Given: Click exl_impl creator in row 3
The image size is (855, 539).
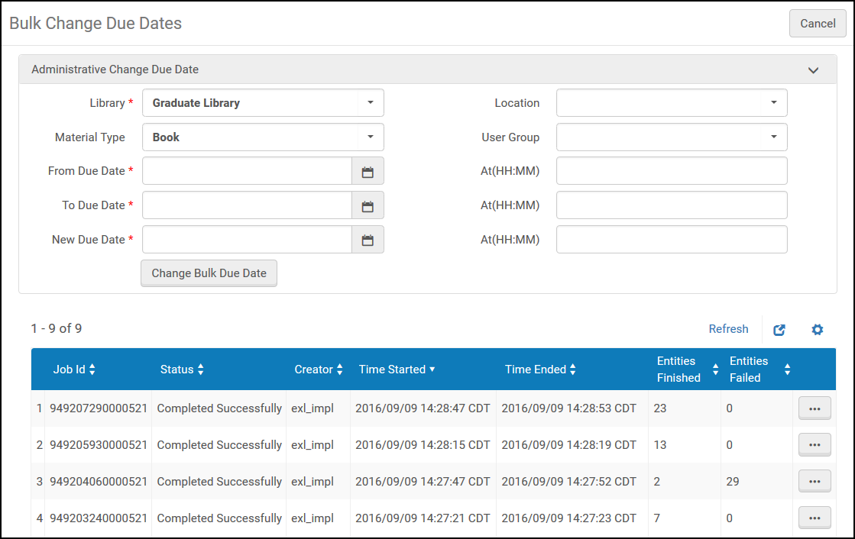Looking at the screenshot, I should (313, 482).
